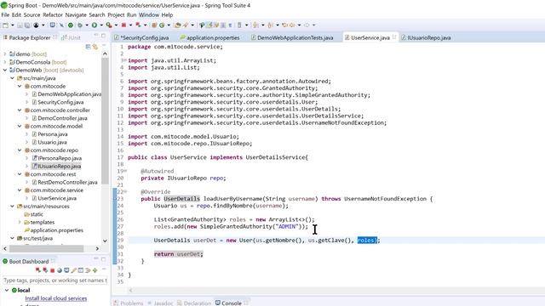Viewport: 545px width, 306px height.
Task: Collapse the com.mitocode.repo package
Action: pyautogui.click(x=20, y=150)
